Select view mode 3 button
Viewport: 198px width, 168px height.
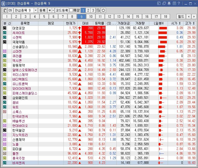pos(93,10)
